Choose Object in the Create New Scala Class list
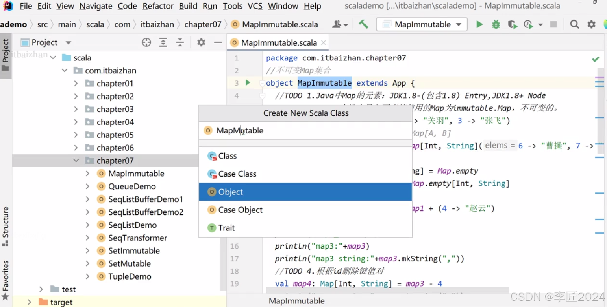Viewport: 607px width, 307px height. click(305, 192)
